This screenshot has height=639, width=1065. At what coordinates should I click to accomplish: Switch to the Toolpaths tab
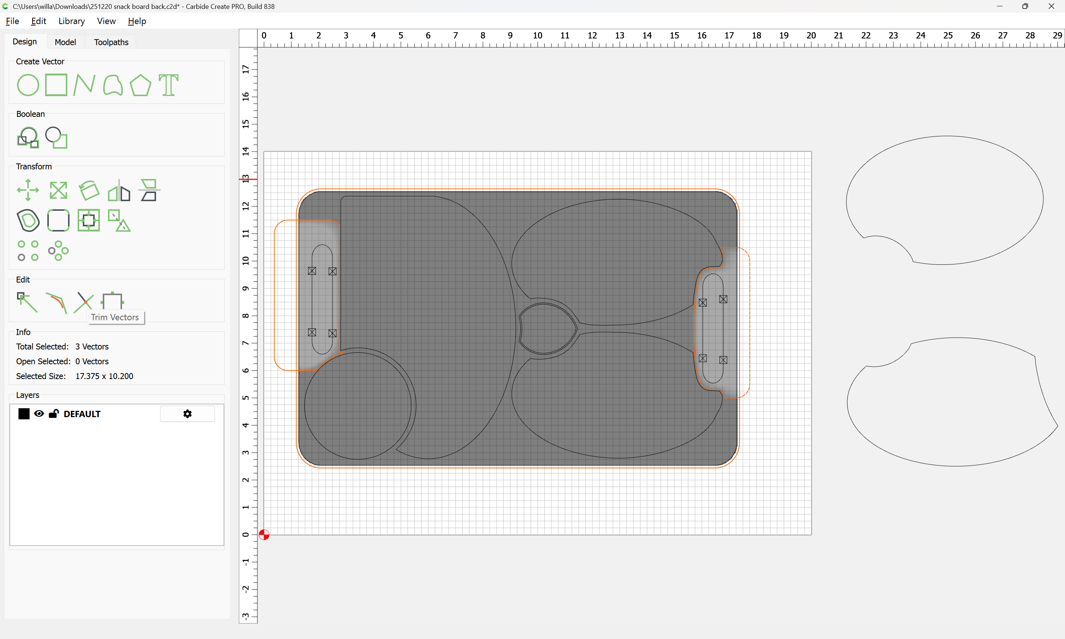pyautogui.click(x=111, y=42)
